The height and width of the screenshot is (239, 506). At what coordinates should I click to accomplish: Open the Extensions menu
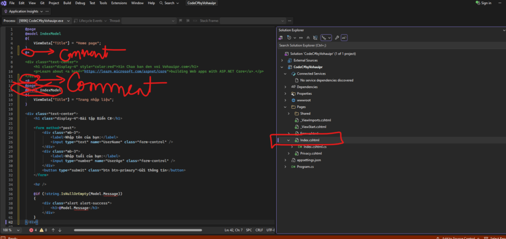(x=119, y=3)
